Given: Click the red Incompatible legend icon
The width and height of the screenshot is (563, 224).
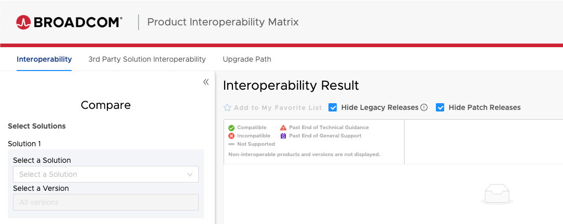Looking at the screenshot, I should pos(231,136).
